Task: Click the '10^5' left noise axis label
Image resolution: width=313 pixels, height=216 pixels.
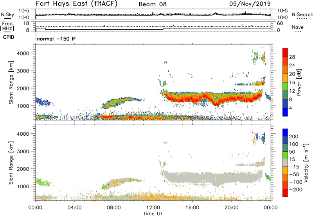Action: 24,11
